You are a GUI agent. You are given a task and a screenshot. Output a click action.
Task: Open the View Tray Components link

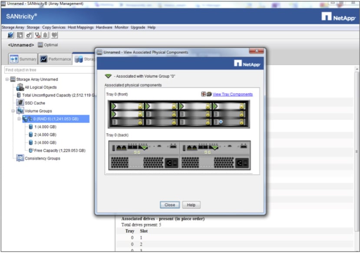(233, 94)
